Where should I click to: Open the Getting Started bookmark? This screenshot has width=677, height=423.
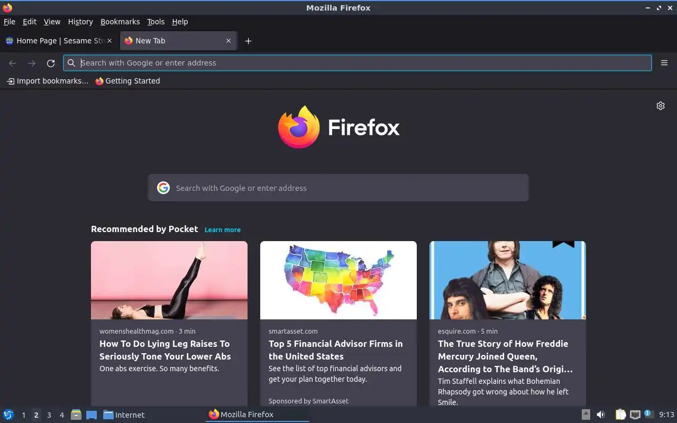pyautogui.click(x=127, y=81)
